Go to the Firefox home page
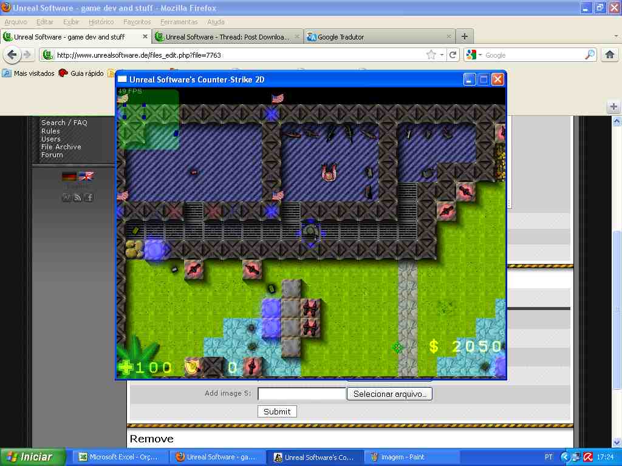Image resolution: width=622 pixels, height=466 pixels. coord(610,54)
